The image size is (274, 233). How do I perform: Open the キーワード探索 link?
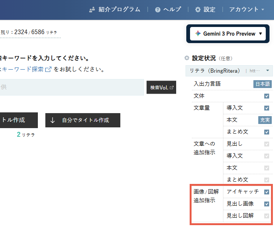point(22,69)
